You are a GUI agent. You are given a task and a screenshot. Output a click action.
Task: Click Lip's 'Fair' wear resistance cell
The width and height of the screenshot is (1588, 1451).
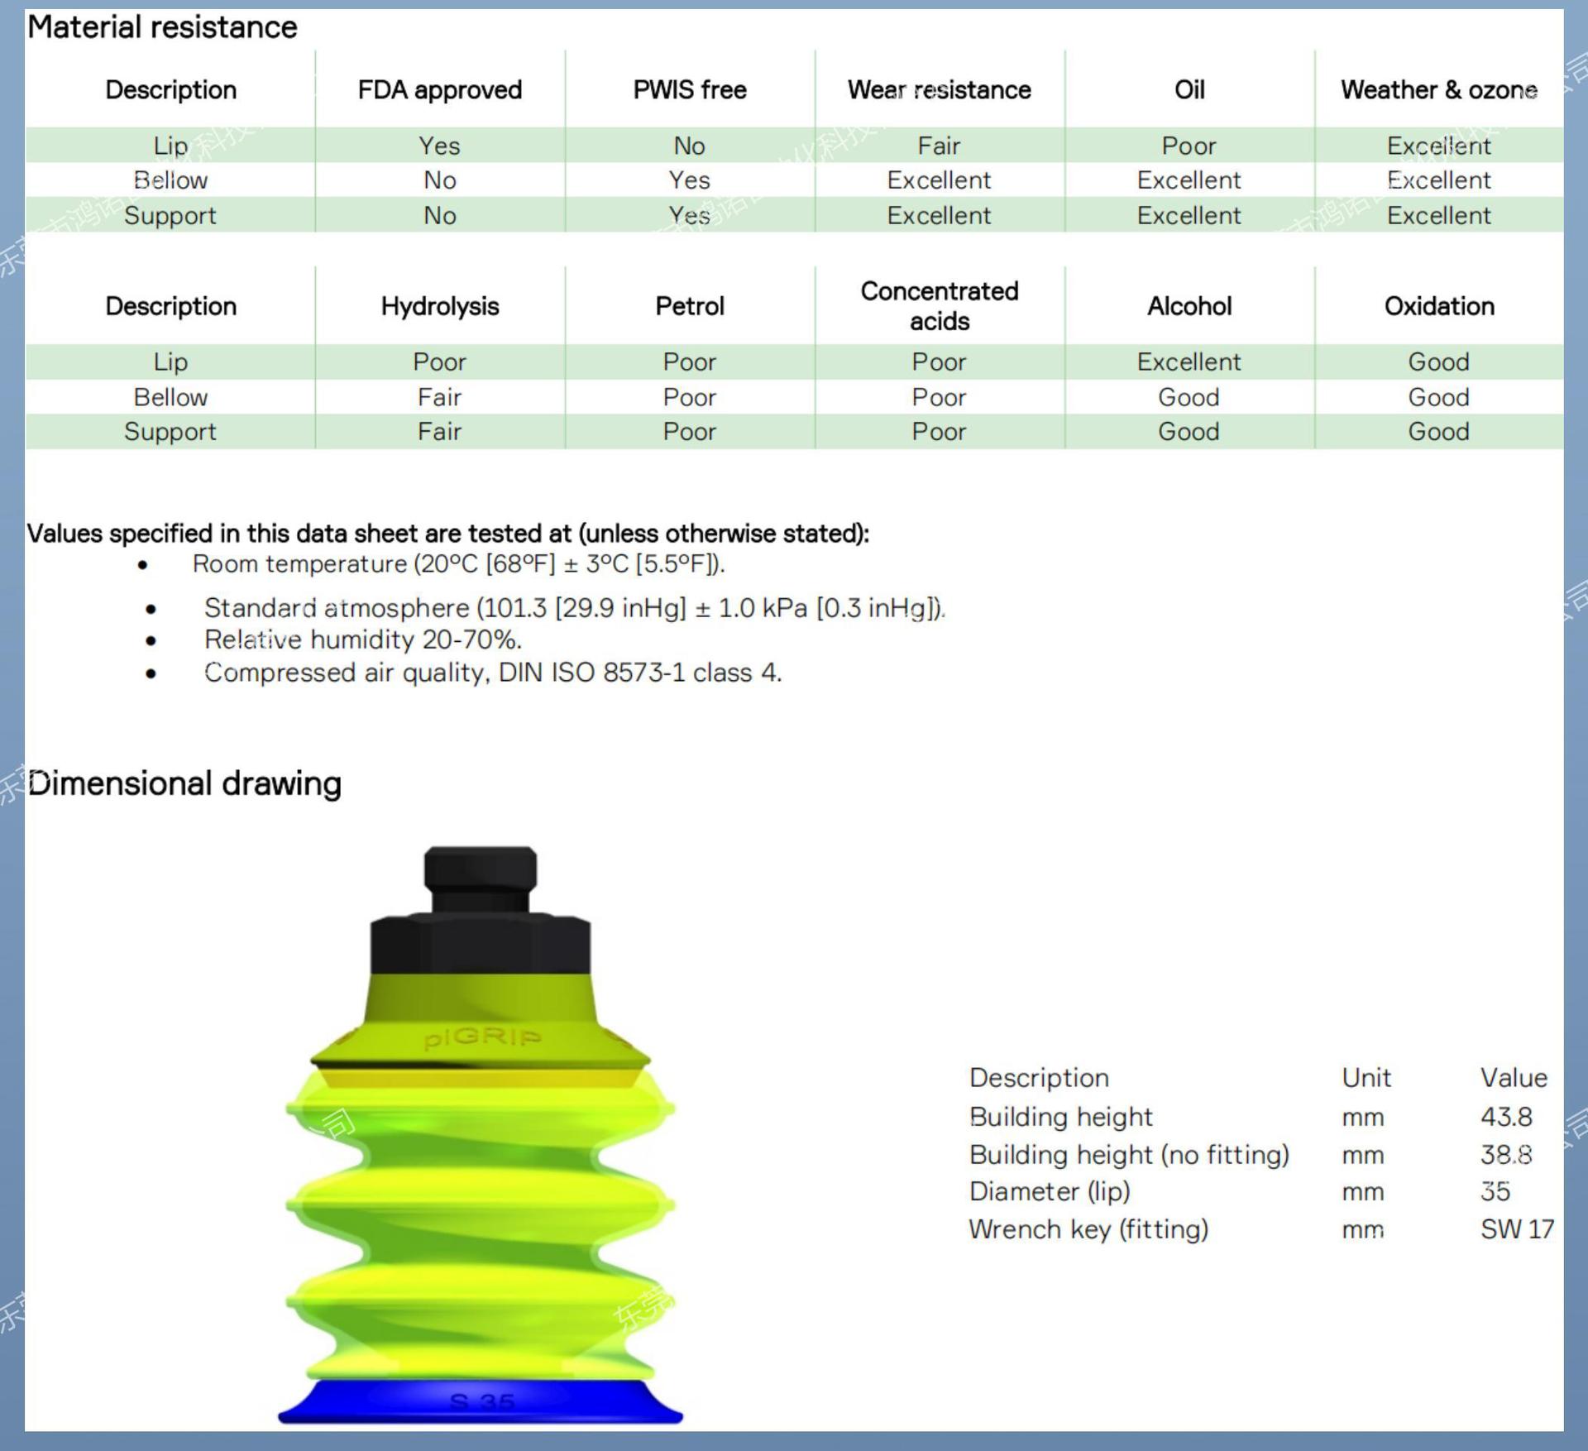[x=939, y=146]
